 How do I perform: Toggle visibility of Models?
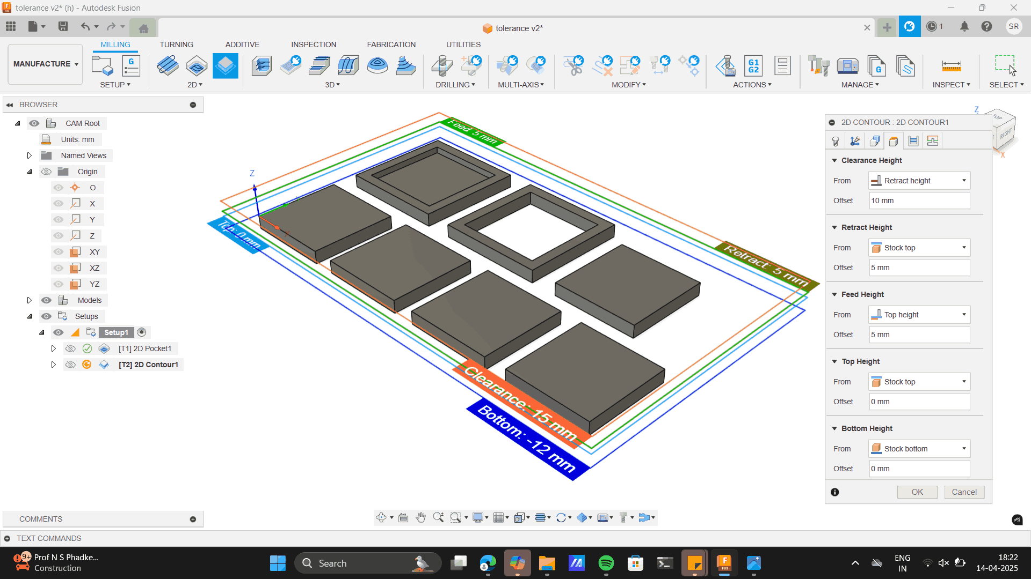pyautogui.click(x=47, y=300)
